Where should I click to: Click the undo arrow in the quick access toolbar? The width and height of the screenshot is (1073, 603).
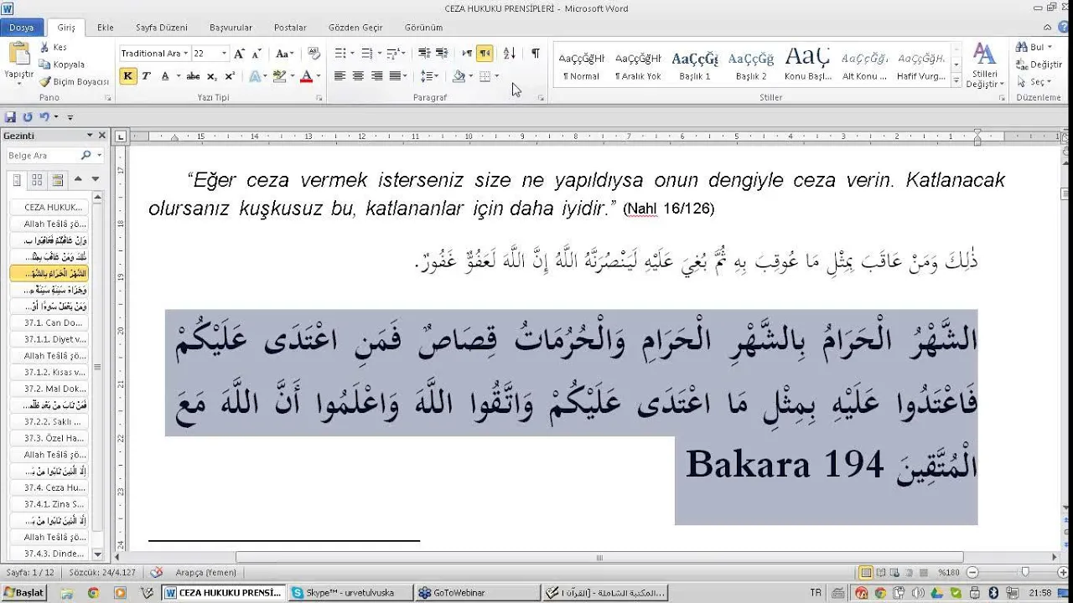pyautogui.click(x=44, y=117)
